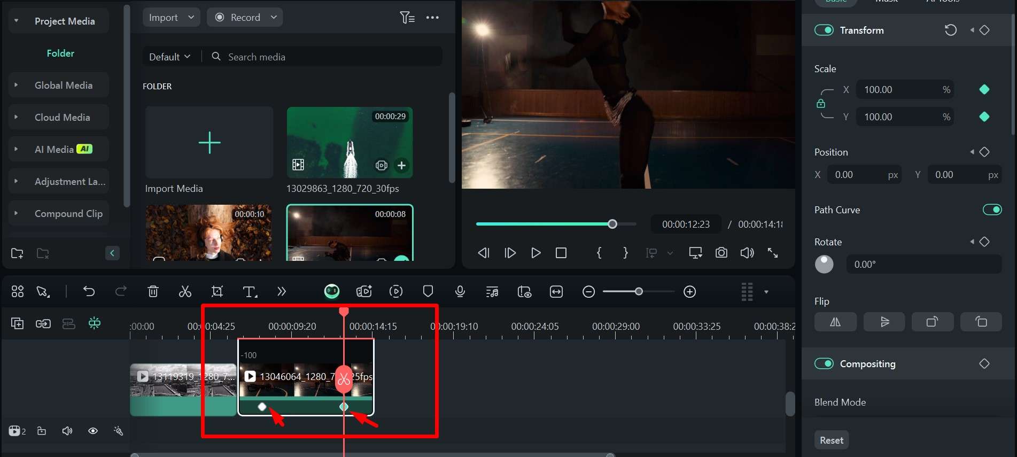This screenshot has width=1017, height=457.
Task: Select the Folder item under Project Media
Action: [60, 53]
